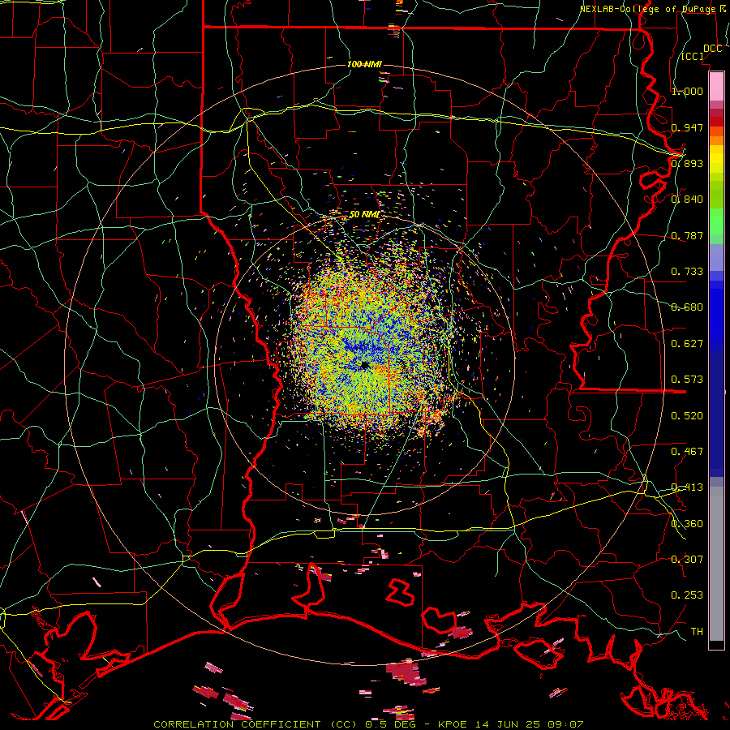Select the 0.253 legend value

point(687,595)
